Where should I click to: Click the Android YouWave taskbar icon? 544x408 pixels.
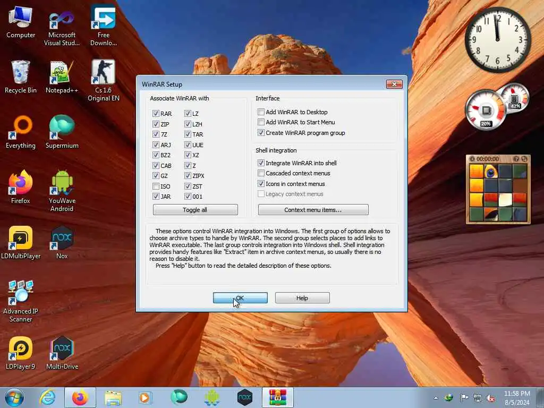211,397
